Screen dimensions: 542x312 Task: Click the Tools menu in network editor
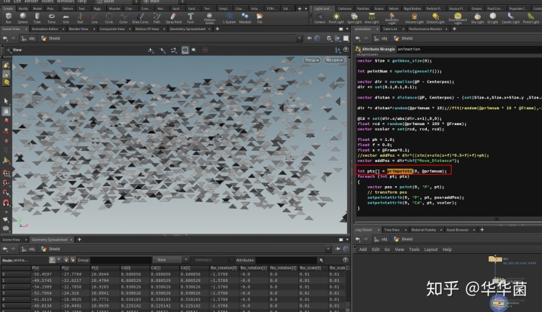coord(414,249)
